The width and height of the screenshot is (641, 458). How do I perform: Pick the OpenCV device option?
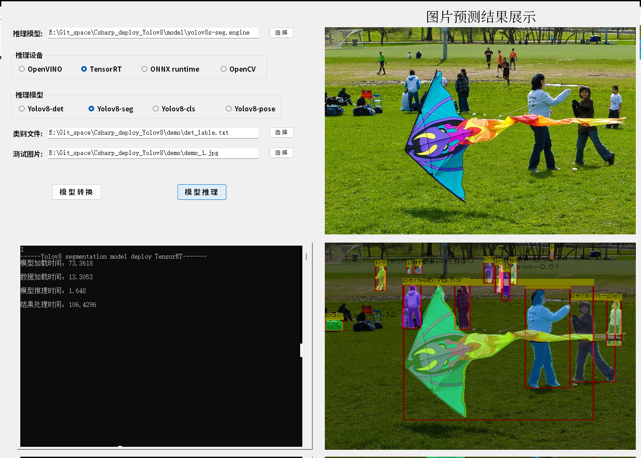238,69
